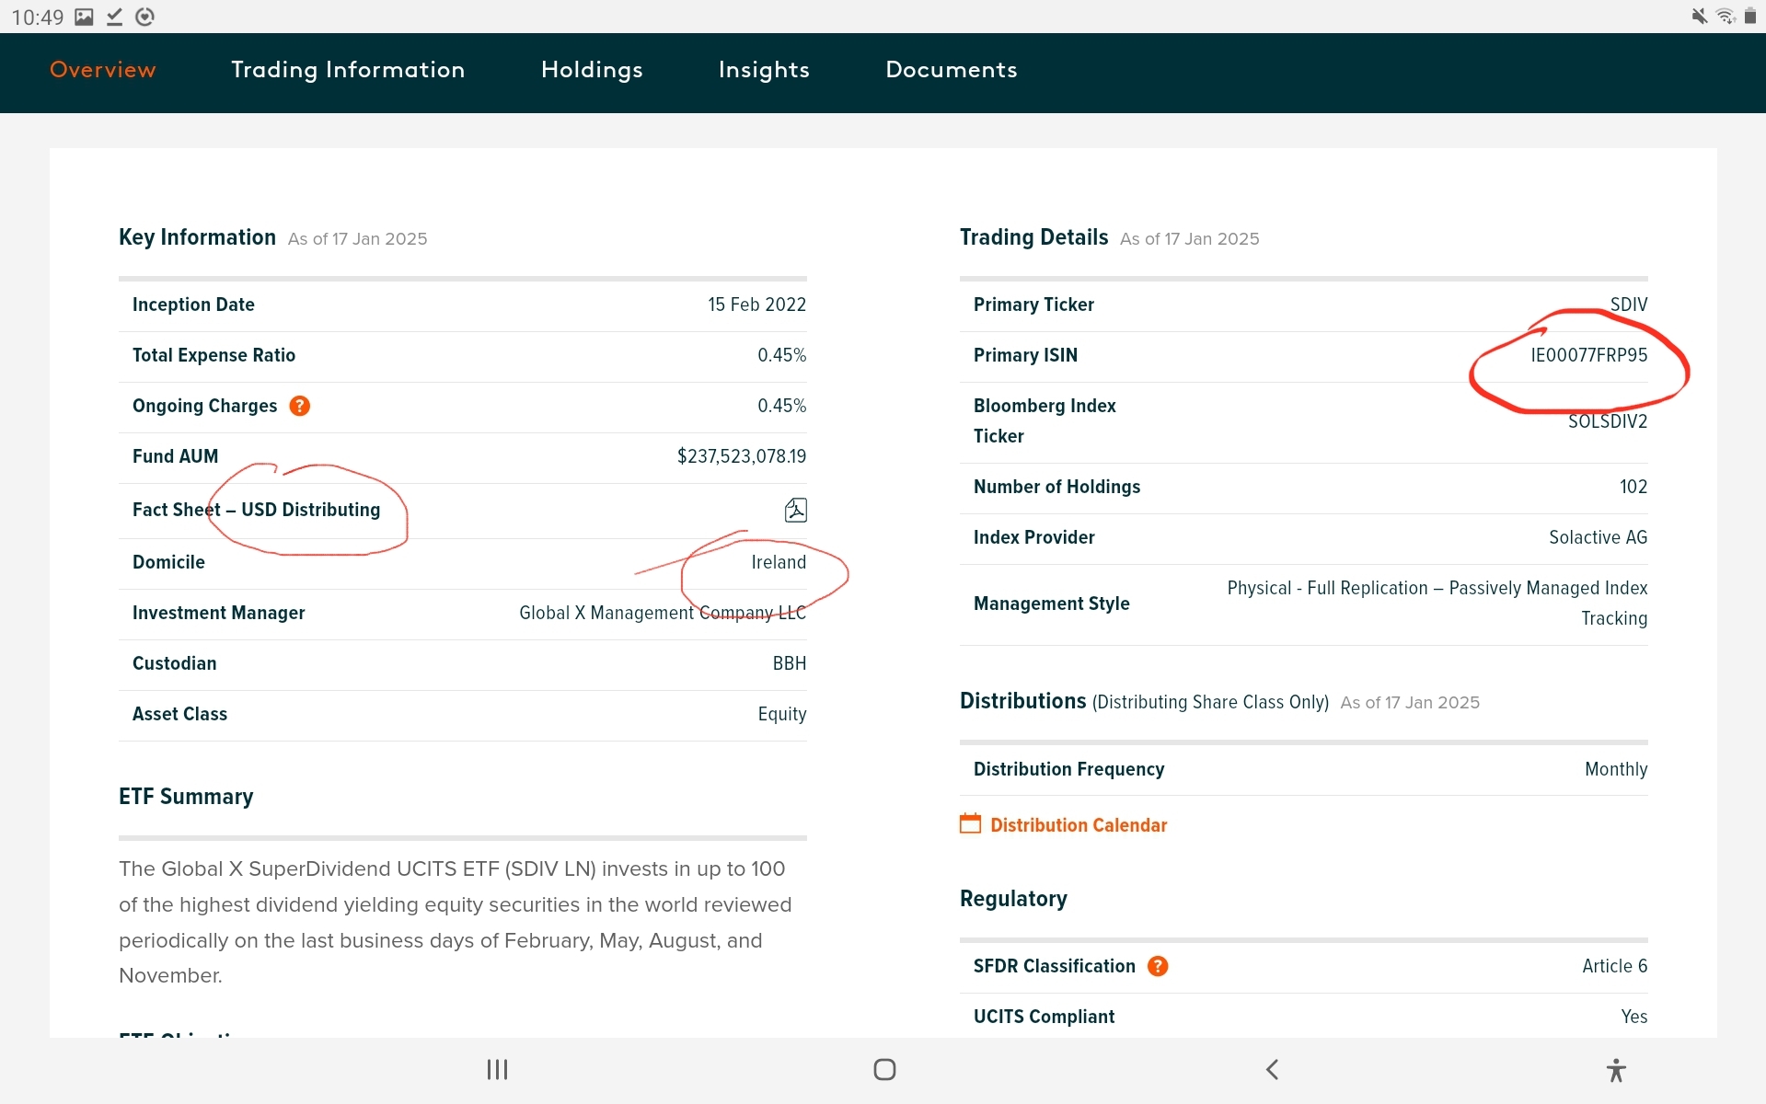
Task: Click SFDR Classification help icon
Action: click(x=1158, y=966)
